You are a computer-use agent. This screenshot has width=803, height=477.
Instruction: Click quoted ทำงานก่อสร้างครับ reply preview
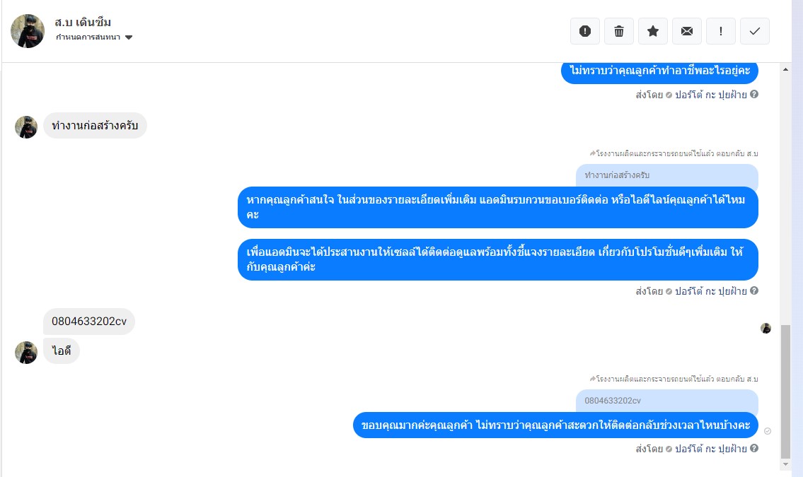pyautogui.click(x=666, y=175)
